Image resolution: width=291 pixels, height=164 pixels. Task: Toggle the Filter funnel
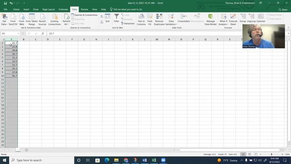[116, 18]
